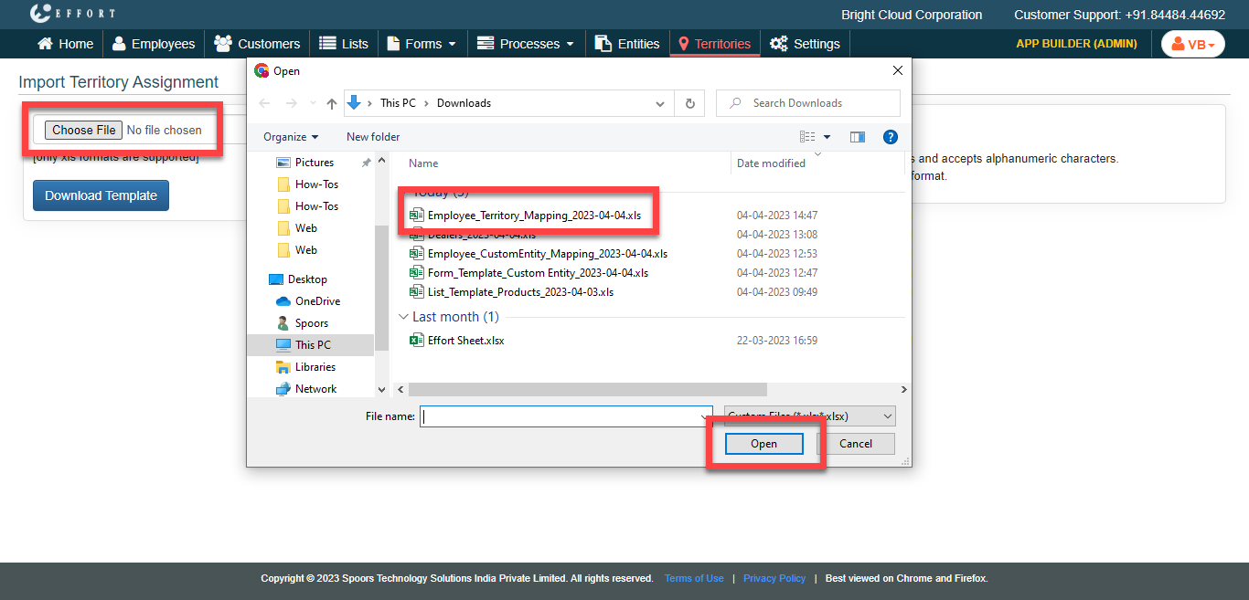Expand the file type filter combo box
Image resolution: width=1249 pixels, height=600 pixels.
pyautogui.click(x=809, y=416)
